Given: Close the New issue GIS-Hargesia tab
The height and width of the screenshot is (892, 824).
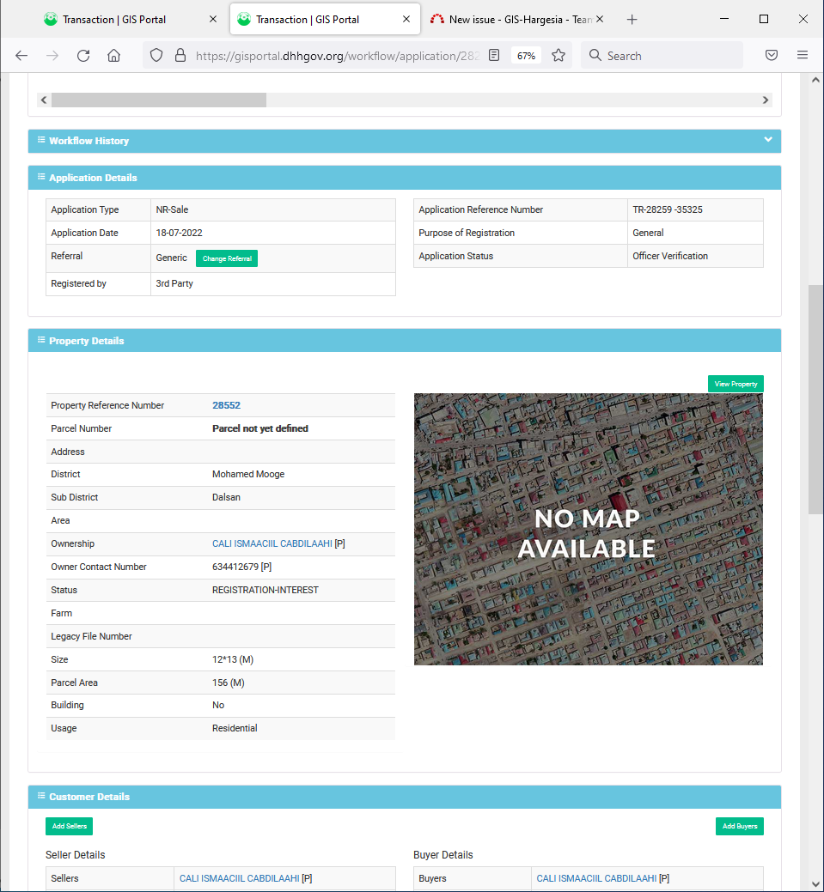Looking at the screenshot, I should tap(600, 20).
